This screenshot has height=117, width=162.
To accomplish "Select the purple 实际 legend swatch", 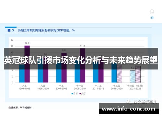I will tap(80, 94).
